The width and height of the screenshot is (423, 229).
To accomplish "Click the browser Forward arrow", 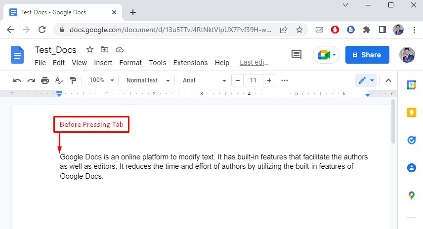I will coord(26,30).
